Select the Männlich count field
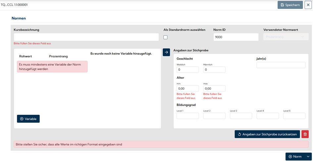 214,70
